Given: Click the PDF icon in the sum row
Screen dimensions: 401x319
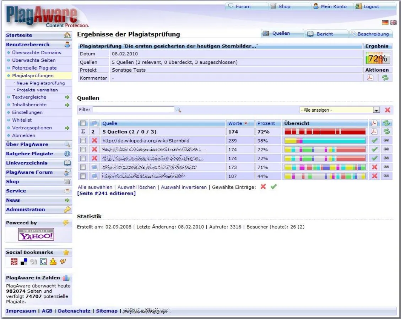Looking at the screenshot, I should 374,131.
